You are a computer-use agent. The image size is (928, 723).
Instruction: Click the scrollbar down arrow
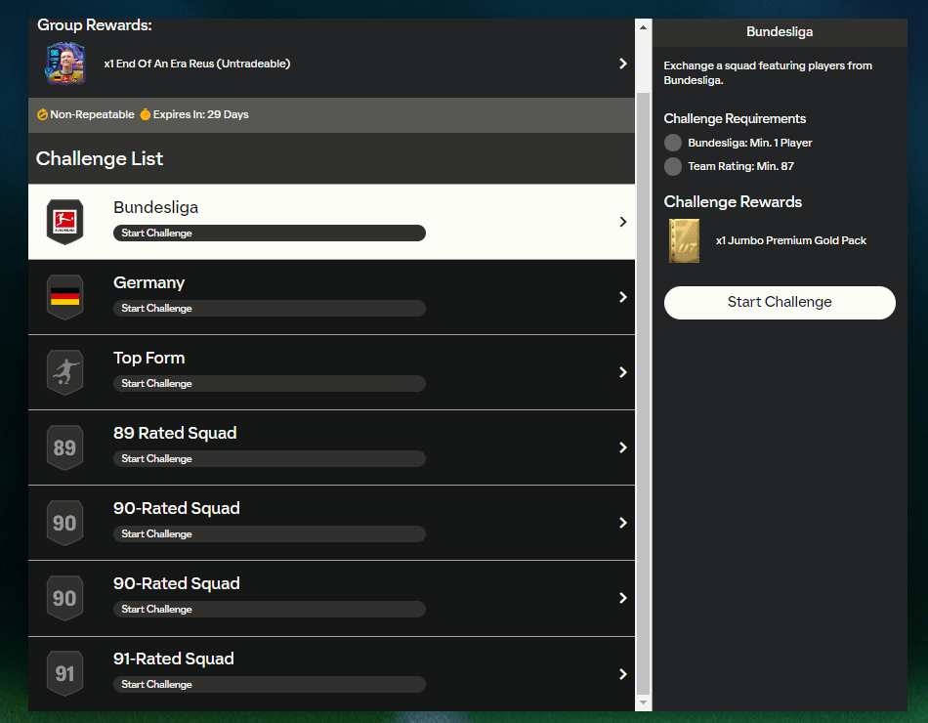pyautogui.click(x=643, y=702)
